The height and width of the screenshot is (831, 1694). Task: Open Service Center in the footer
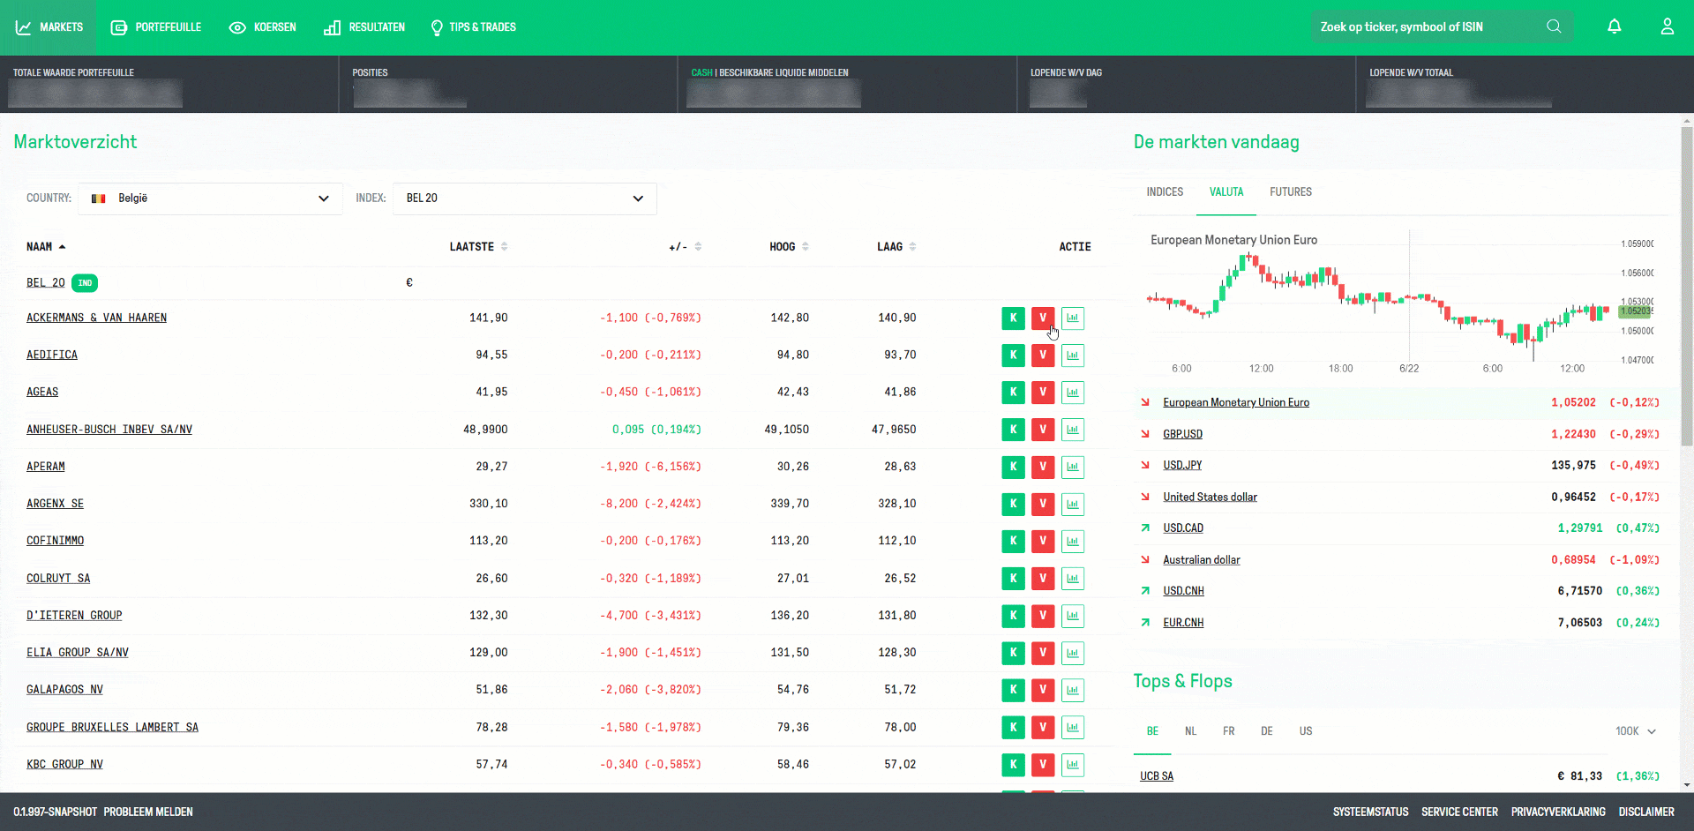click(x=1459, y=812)
